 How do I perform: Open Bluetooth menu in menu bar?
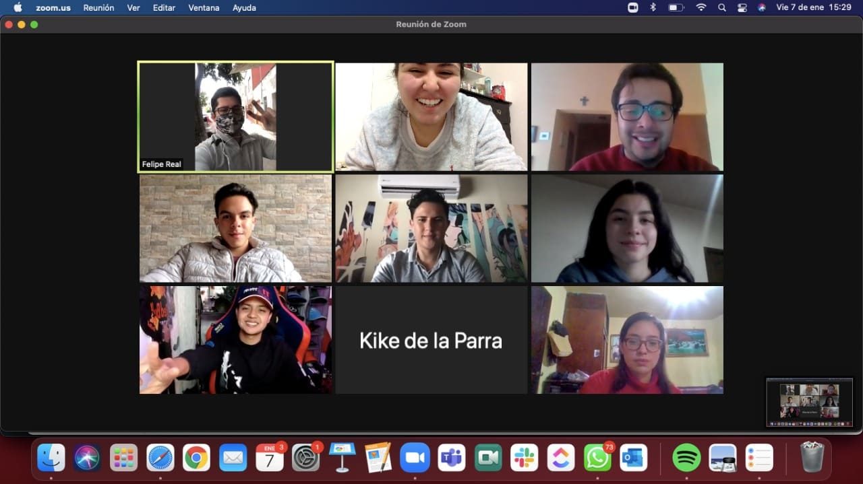coord(653,7)
